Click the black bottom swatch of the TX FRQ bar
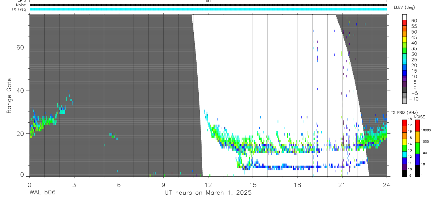This screenshot has width=435, height=200. coord(405,174)
